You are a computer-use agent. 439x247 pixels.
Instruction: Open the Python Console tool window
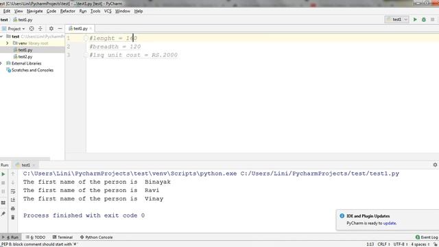coord(96,237)
